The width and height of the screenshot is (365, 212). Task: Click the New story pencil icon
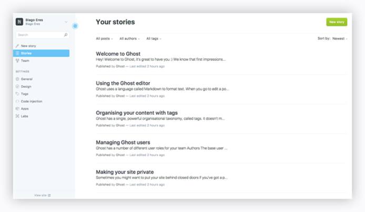[x=17, y=46]
